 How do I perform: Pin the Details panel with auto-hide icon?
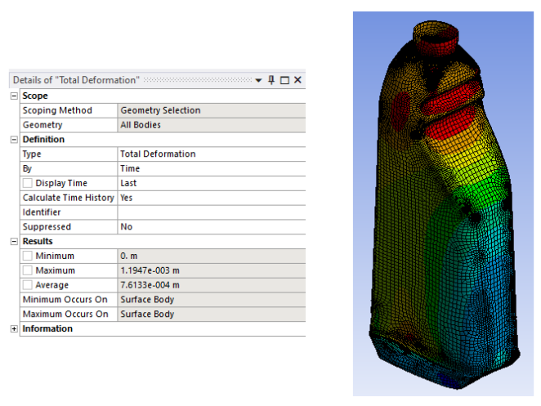pyautogui.click(x=271, y=80)
